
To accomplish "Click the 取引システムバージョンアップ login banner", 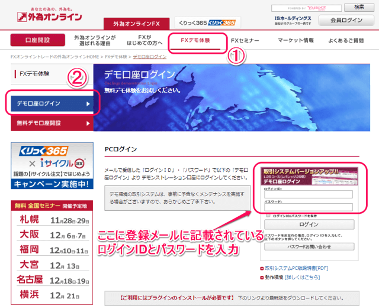I will 309,176.
